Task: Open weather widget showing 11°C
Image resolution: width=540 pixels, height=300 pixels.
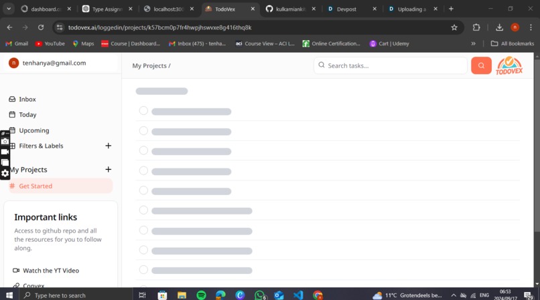Action: (407, 295)
